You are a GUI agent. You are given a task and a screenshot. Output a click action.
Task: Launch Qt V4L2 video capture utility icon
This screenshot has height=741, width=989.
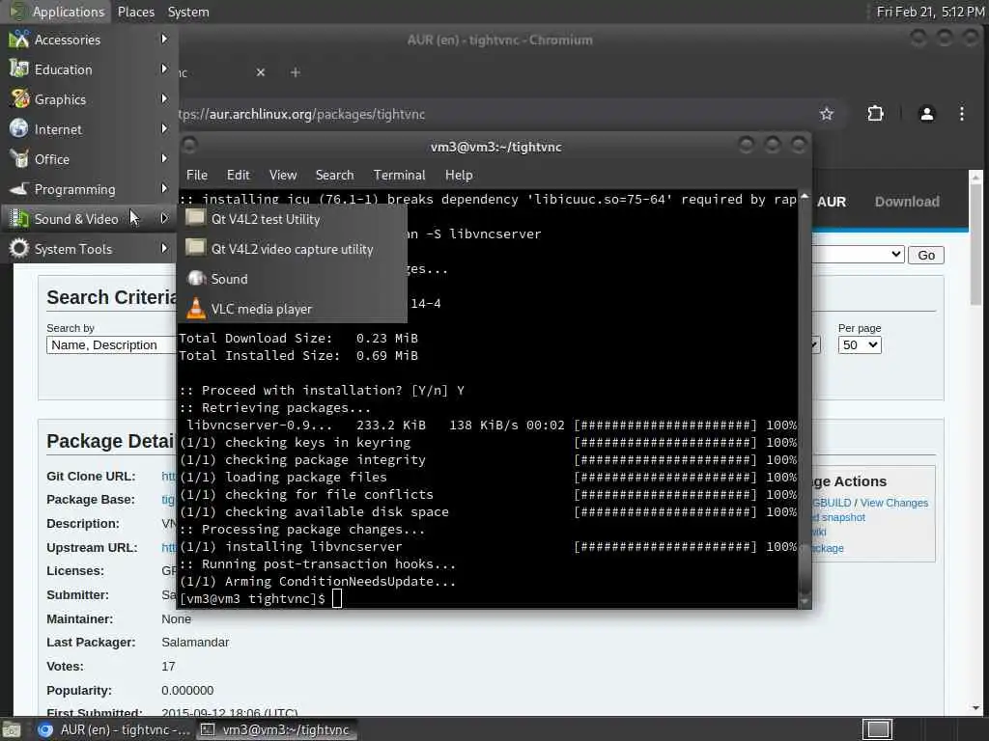click(195, 249)
